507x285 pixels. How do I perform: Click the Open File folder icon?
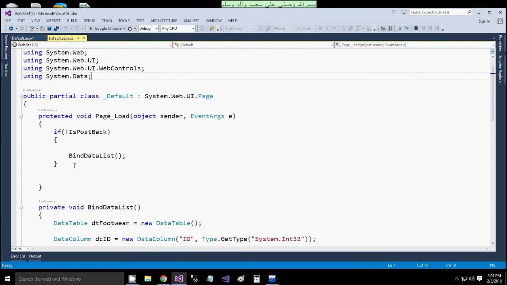(x=42, y=28)
